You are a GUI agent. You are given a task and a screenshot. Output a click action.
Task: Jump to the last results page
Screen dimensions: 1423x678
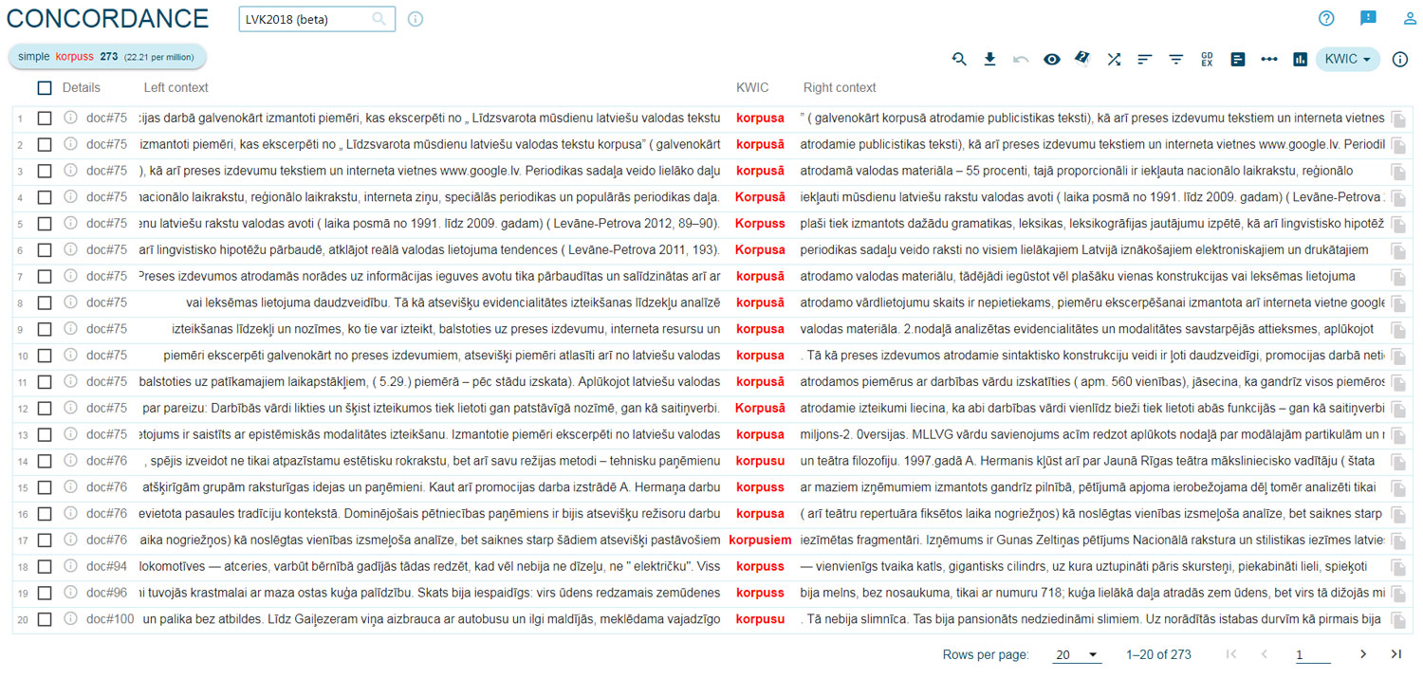[1395, 654]
